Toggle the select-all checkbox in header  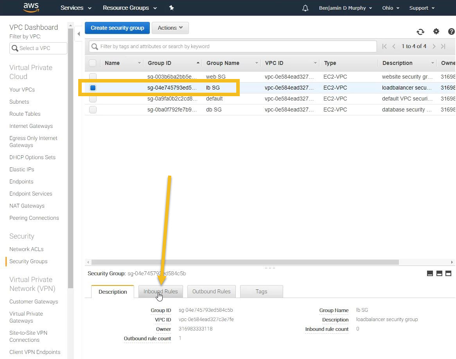92,63
